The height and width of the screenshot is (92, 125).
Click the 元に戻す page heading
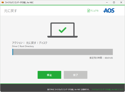pyautogui.click(x=10, y=11)
